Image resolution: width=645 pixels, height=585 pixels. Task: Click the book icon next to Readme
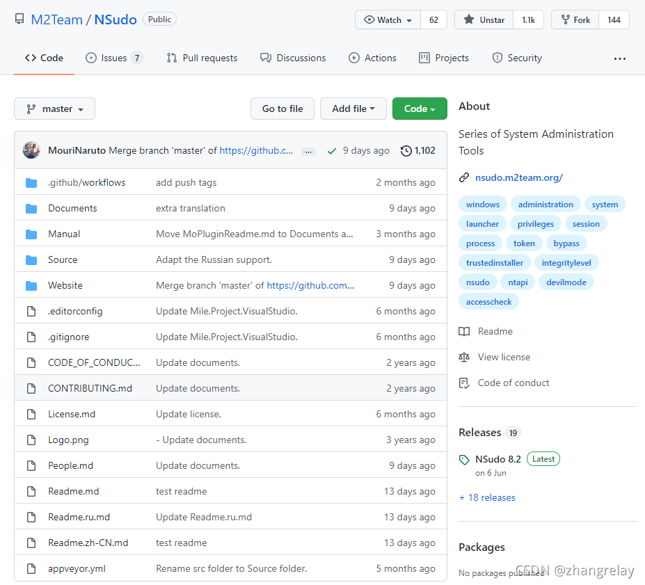click(464, 331)
